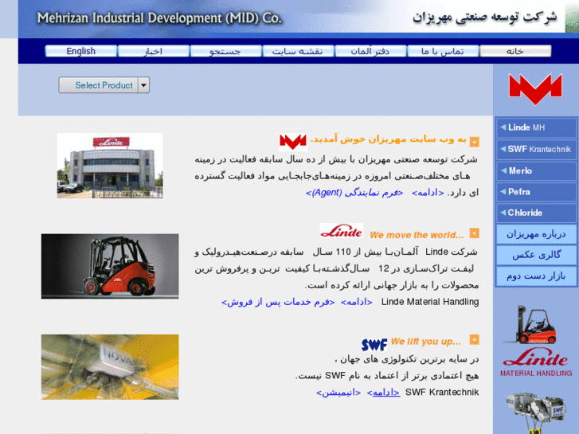Open the Select Product dropdown arrow
Screen dimensions: 579x434
click(143, 85)
